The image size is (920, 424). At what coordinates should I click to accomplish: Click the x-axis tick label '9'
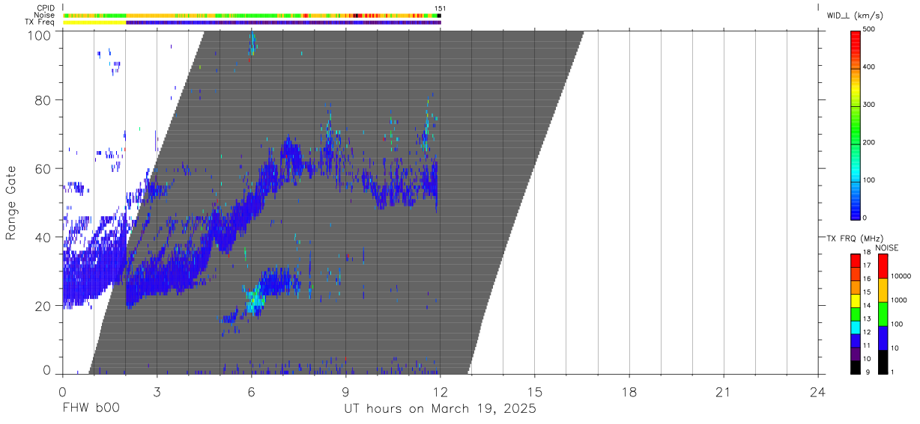click(x=345, y=392)
